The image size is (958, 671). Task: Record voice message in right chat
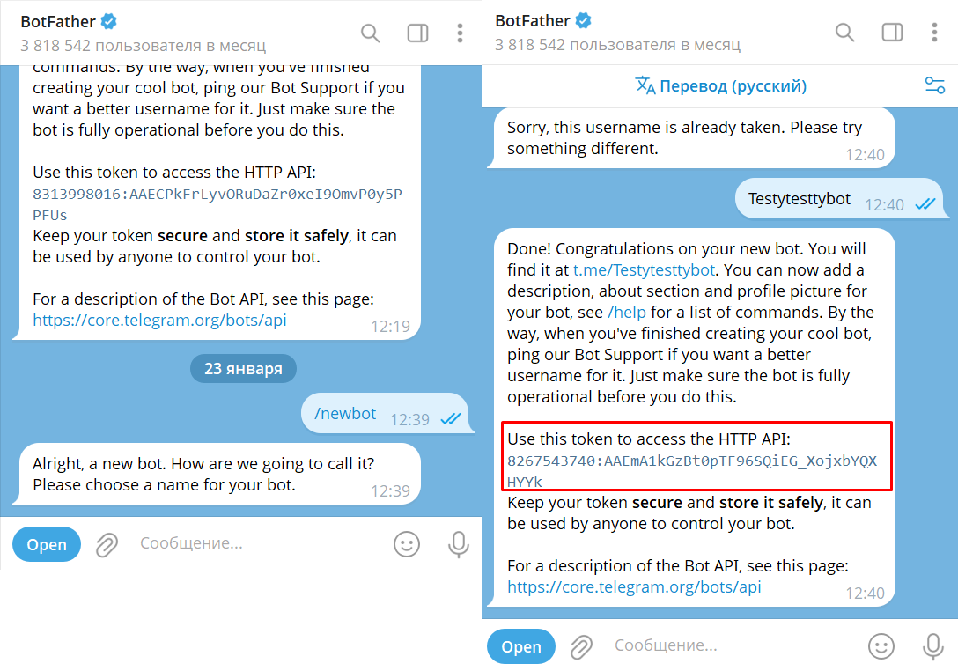tap(932, 646)
